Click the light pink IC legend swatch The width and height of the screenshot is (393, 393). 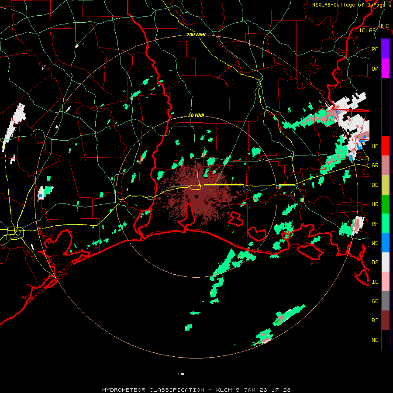pyautogui.click(x=386, y=282)
